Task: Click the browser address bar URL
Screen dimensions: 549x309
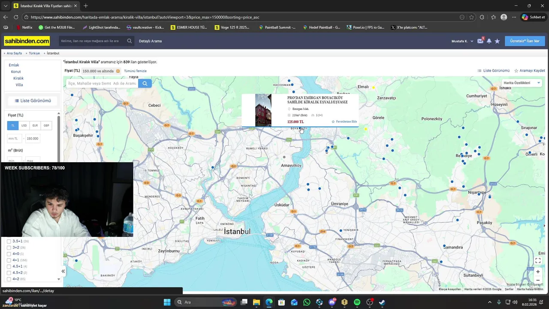Action: [x=145, y=17]
